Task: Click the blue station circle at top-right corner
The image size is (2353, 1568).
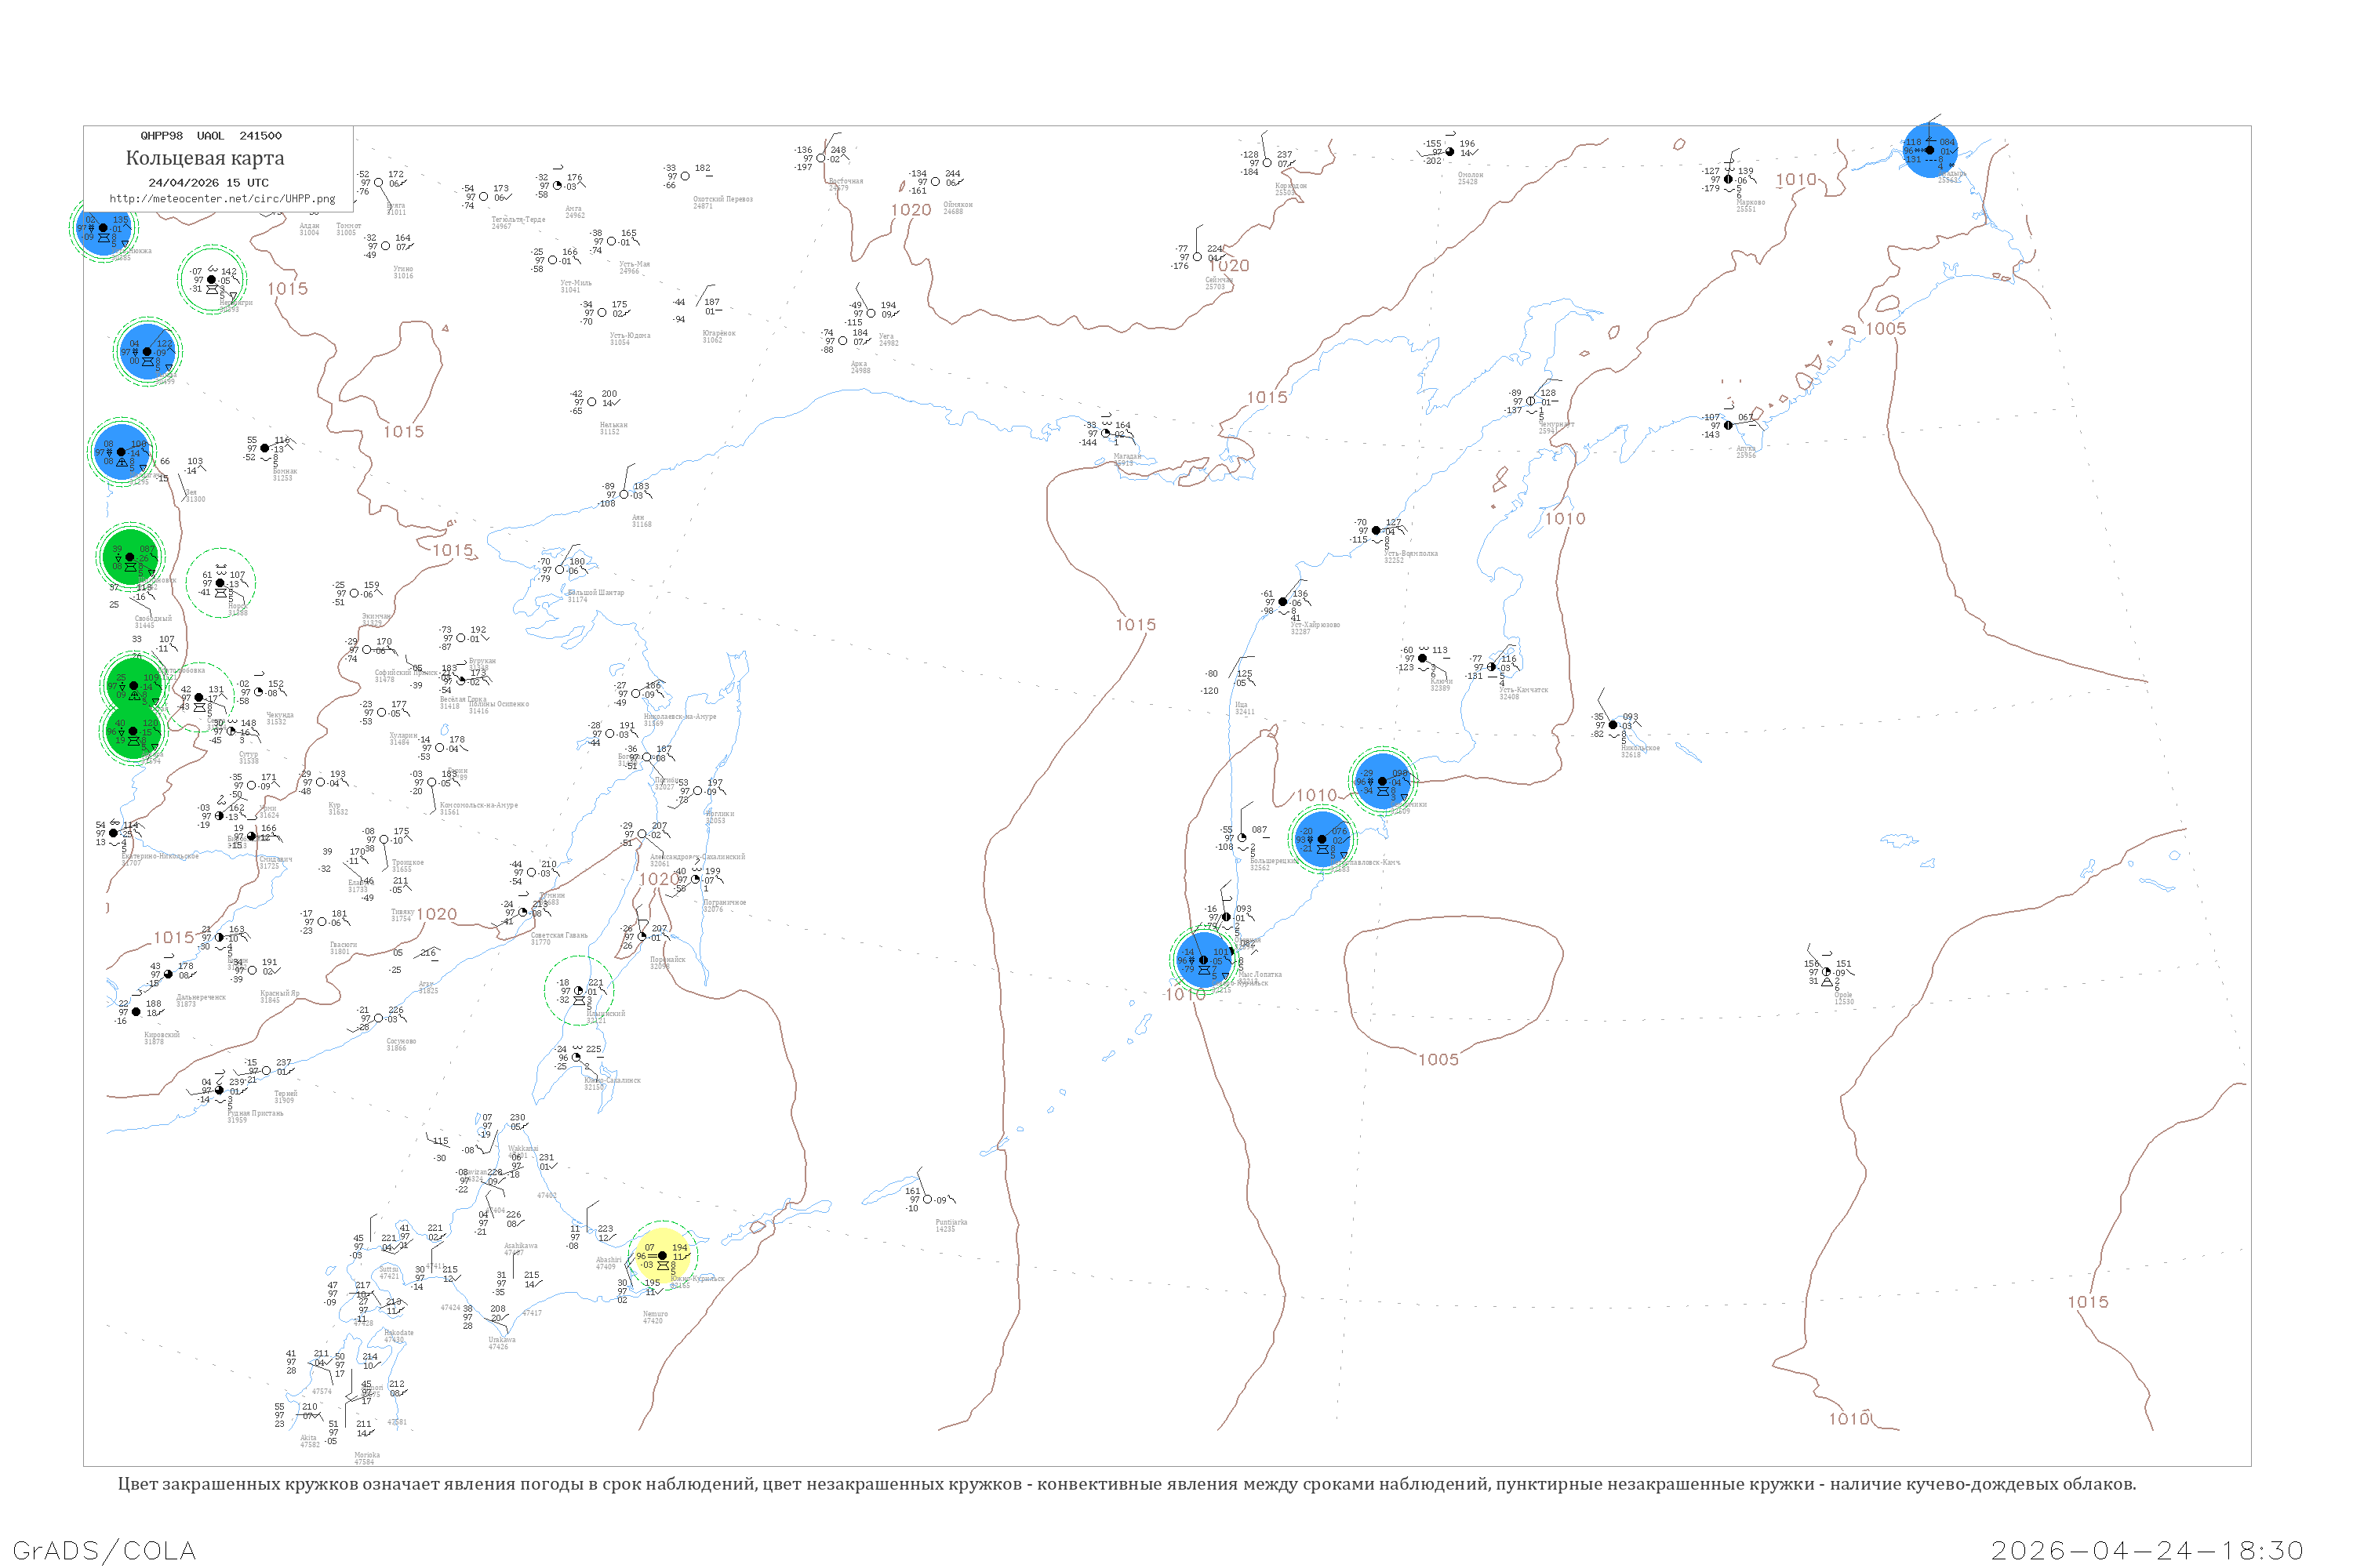Action: click(1929, 150)
